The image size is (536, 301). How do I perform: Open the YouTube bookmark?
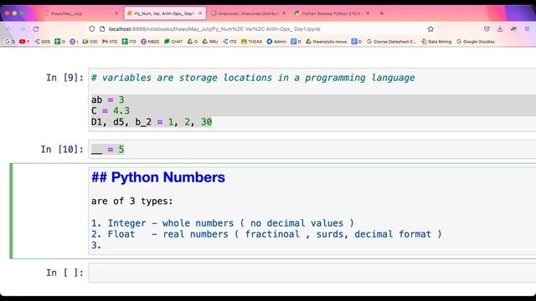pos(24,42)
